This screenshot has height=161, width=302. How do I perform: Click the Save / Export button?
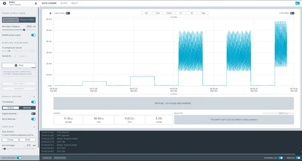click(x=19, y=84)
